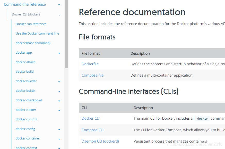Select docker container in sidebar
225x149 pixels.
tap(28, 138)
